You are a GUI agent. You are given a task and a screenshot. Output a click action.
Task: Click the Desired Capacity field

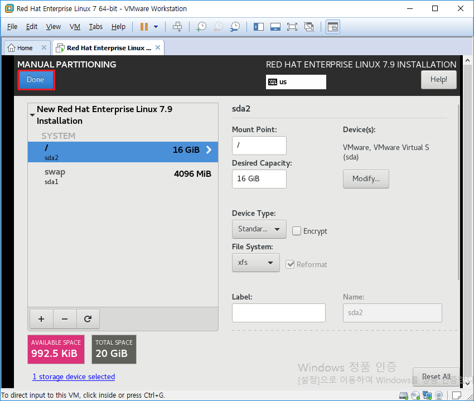pos(259,178)
